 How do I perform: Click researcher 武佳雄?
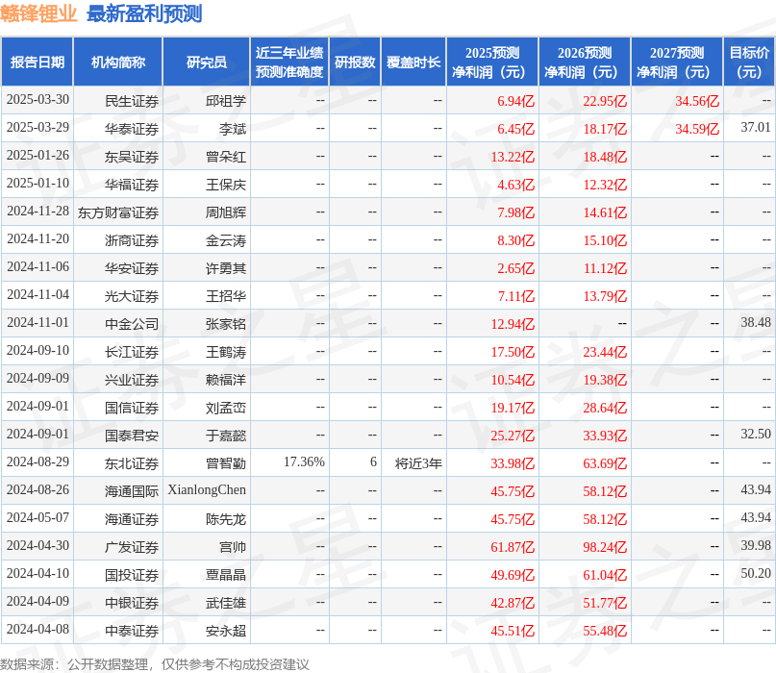click(x=226, y=603)
